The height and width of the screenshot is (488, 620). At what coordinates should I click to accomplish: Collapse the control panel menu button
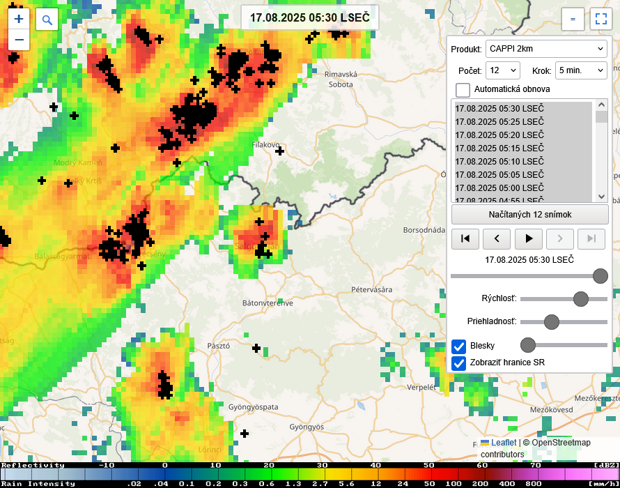coord(573,20)
